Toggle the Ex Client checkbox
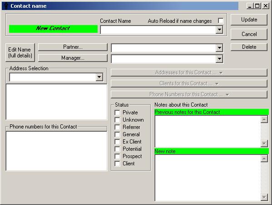 [x=117, y=142]
